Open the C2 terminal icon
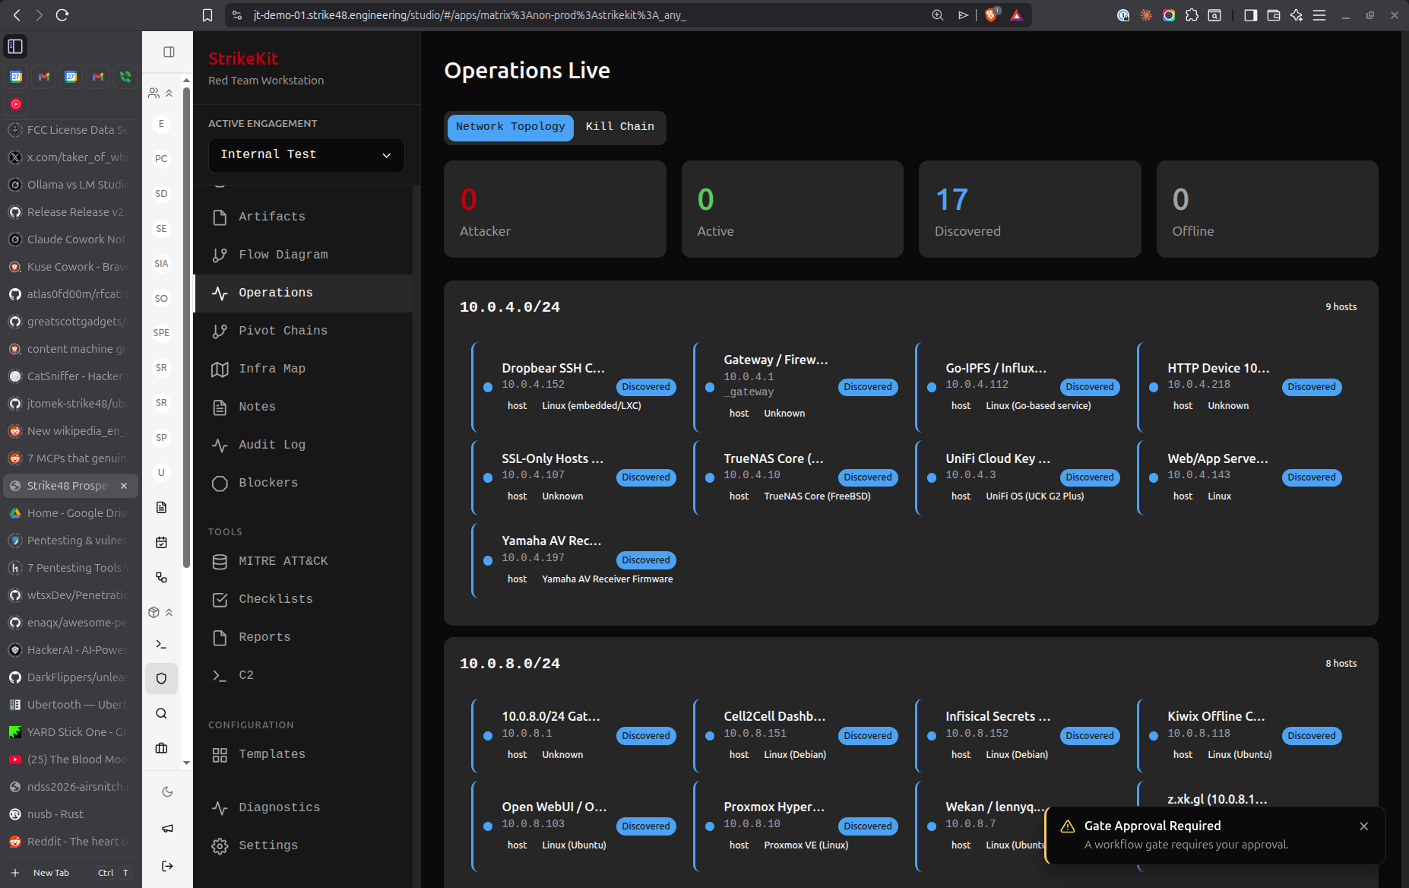1409x888 pixels. coord(220,676)
